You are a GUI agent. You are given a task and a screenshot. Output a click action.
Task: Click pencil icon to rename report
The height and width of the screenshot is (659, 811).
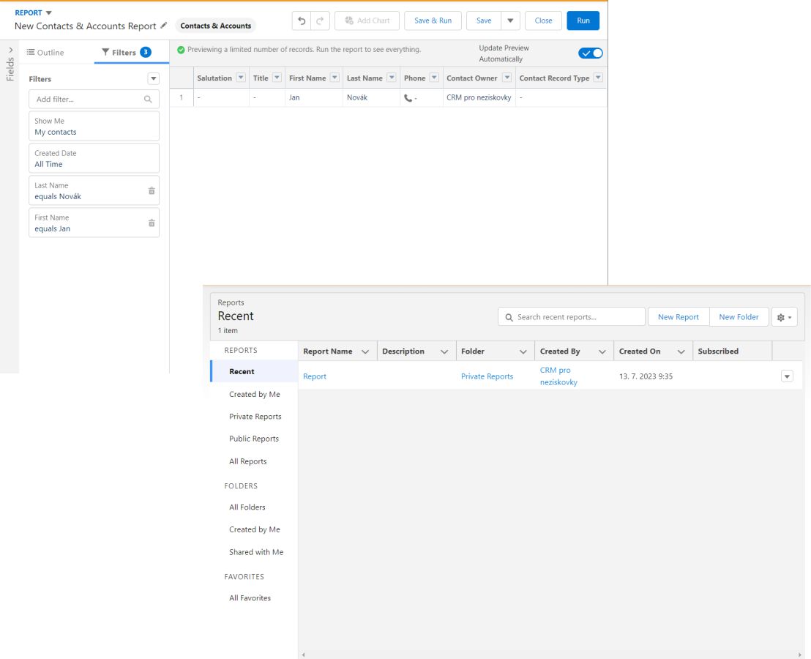(x=164, y=26)
